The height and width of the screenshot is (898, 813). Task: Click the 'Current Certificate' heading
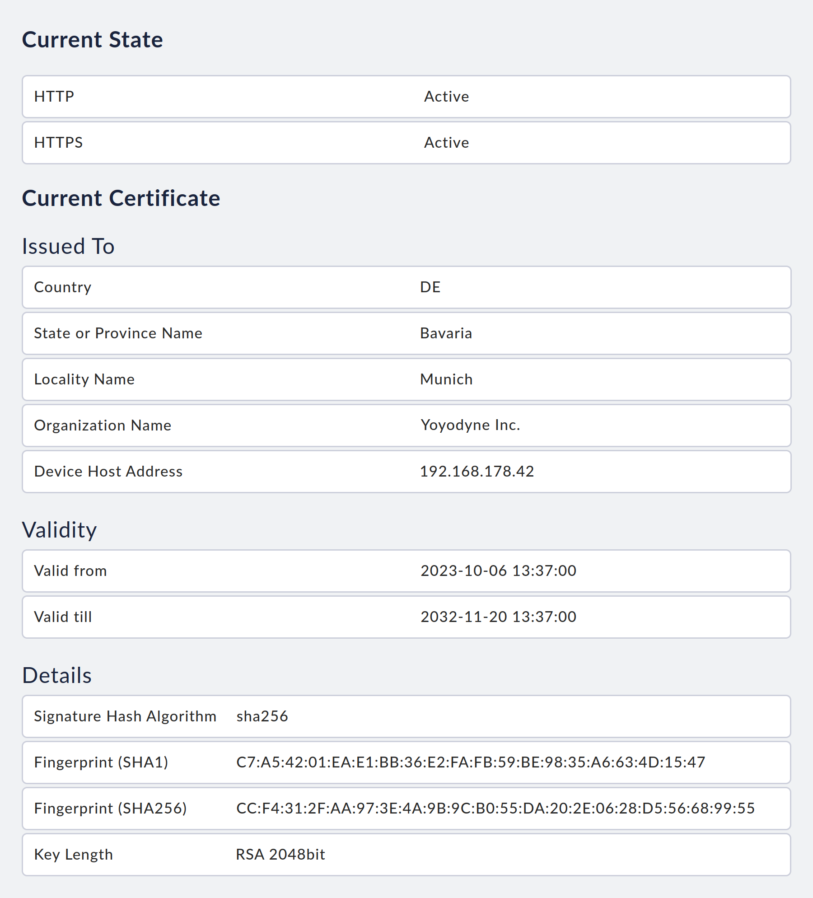121,198
